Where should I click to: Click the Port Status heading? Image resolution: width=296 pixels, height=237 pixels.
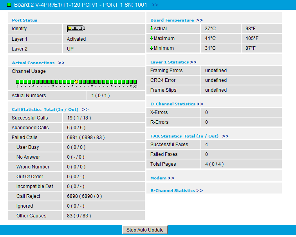[x=25, y=20]
